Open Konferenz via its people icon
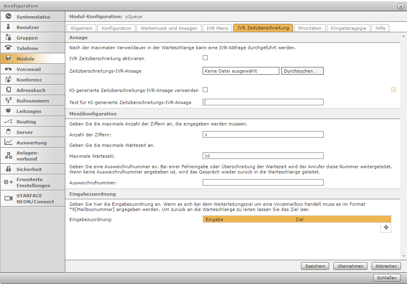 (x=8, y=79)
